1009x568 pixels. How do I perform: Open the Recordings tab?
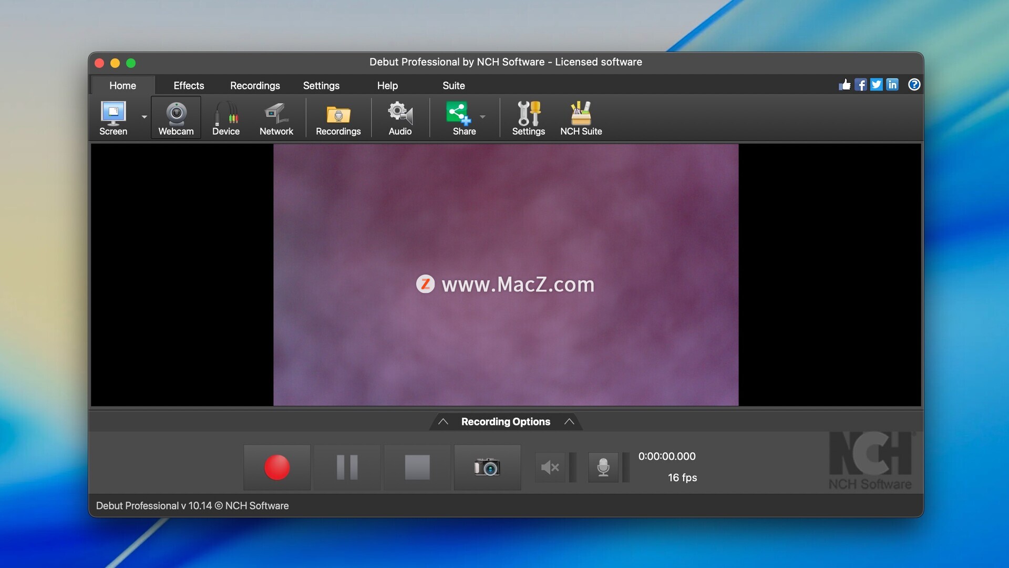point(255,85)
